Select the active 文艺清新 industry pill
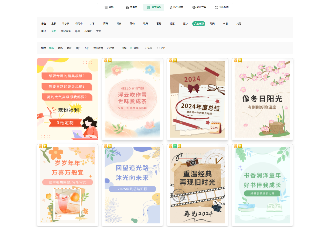331x227 pixels. click(199, 24)
